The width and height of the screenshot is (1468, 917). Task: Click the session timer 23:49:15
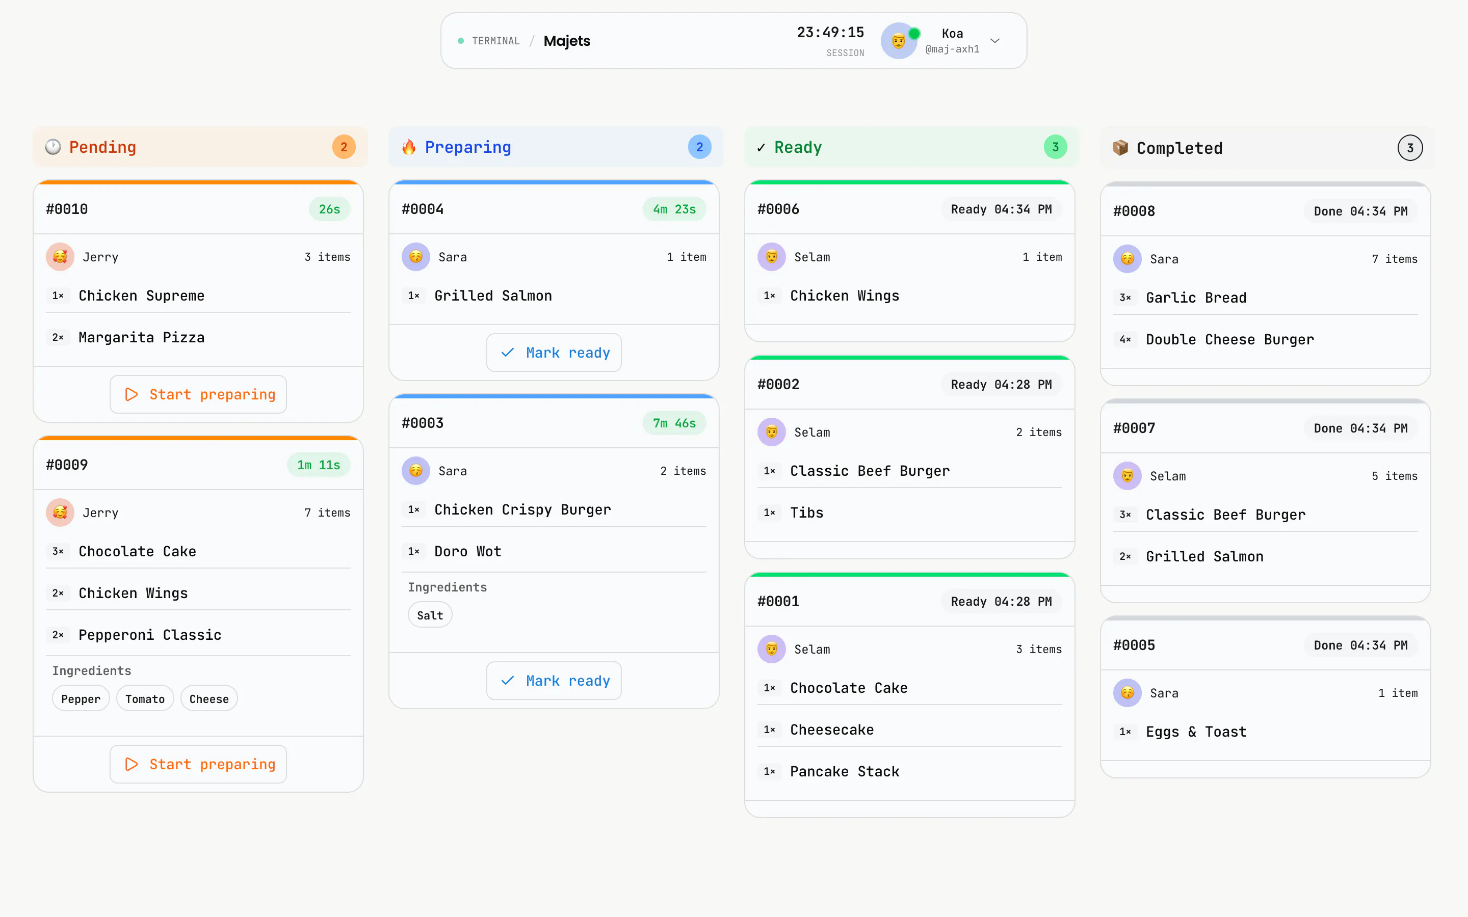(x=830, y=32)
